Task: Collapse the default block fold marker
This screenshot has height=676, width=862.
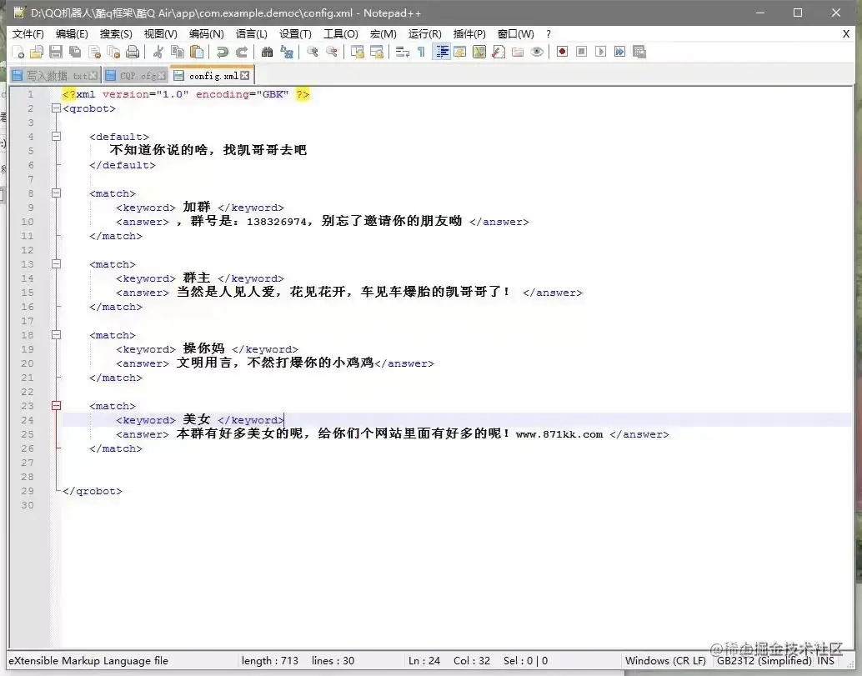Action: click(x=56, y=137)
